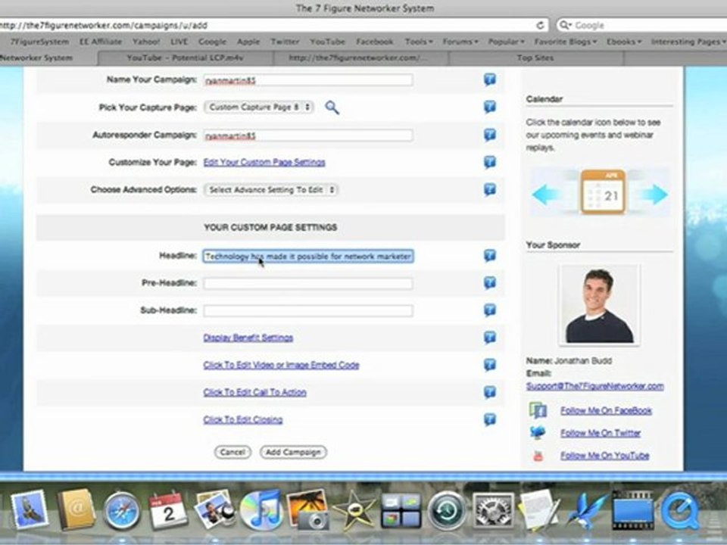Image resolution: width=727 pixels, height=545 pixels.
Task: Click the Twitter bird icon in sponsor panel
Action: tap(538, 432)
